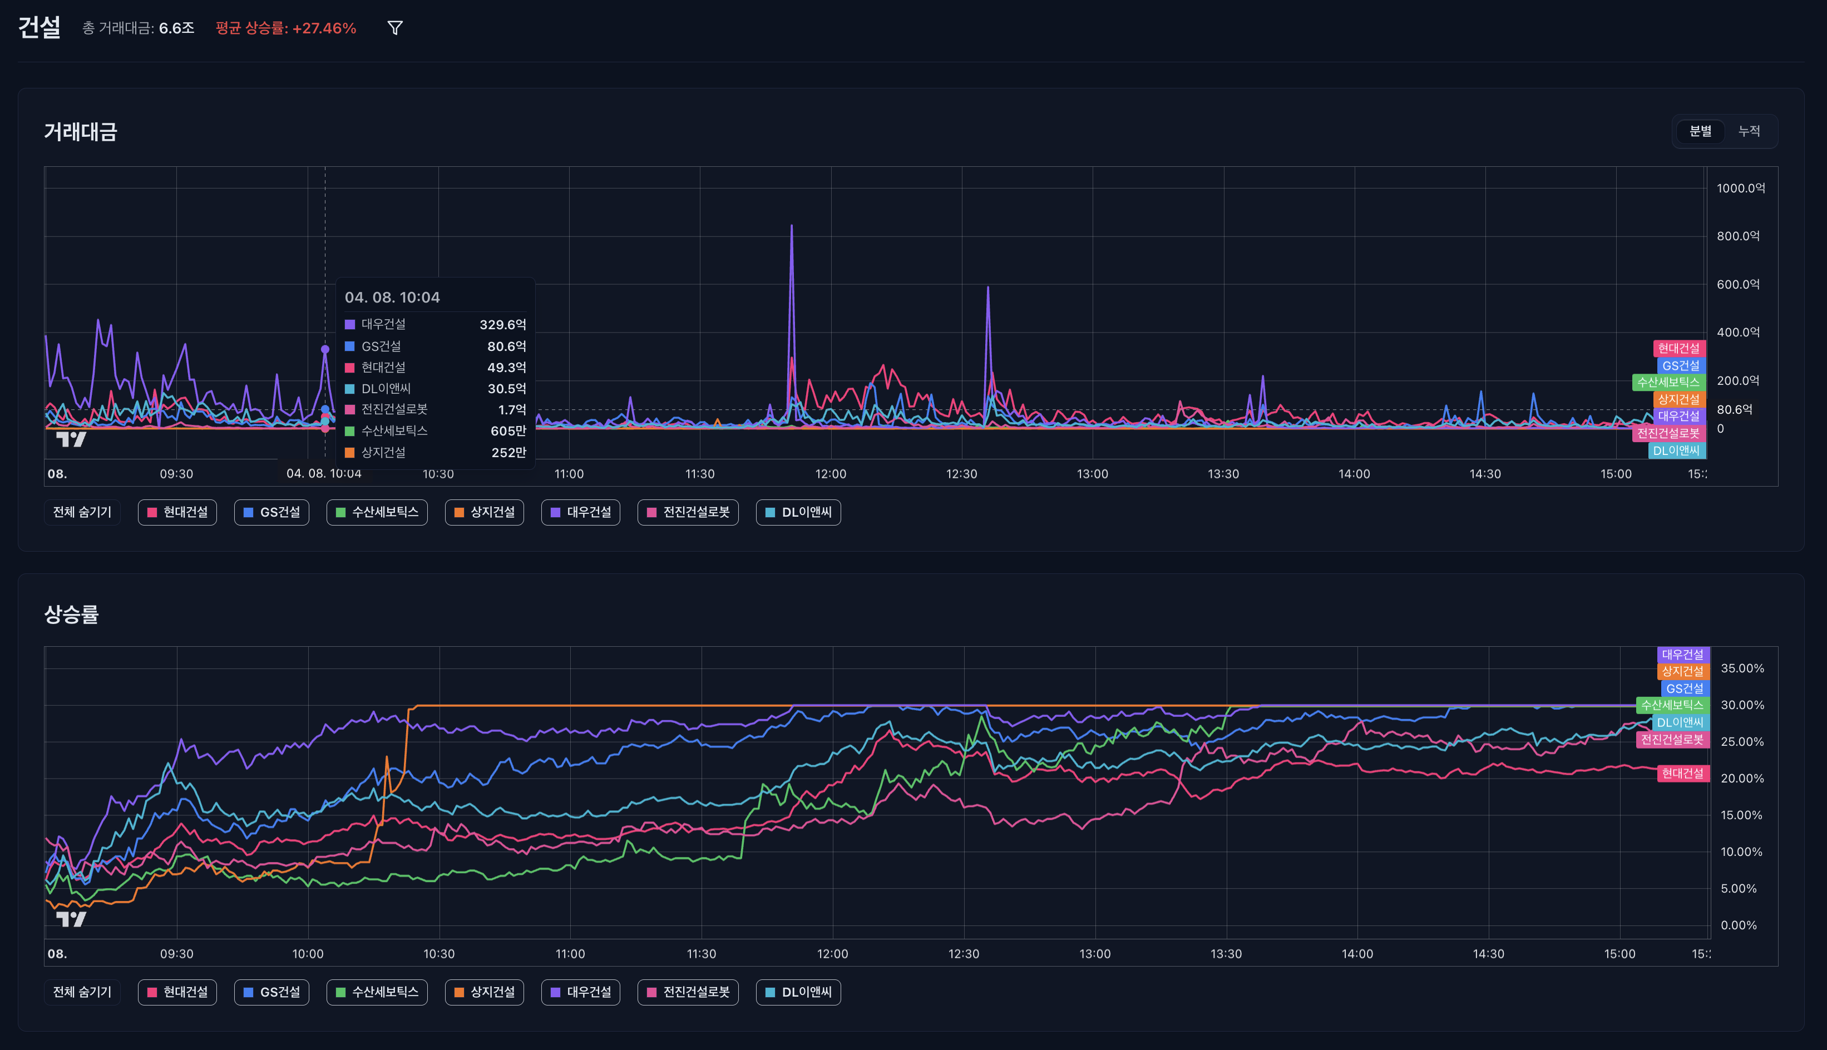Hide 상지건설 in the 상승률 legend
Image resolution: width=1827 pixels, height=1050 pixels.
click(485, 992)
